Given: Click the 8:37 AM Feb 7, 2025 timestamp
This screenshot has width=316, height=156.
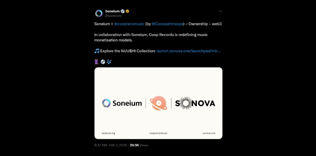Looking at the screenshot, I should point(111,145).
